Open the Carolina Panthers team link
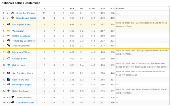The width and height of the screenshot is (170, 106). 25,102
